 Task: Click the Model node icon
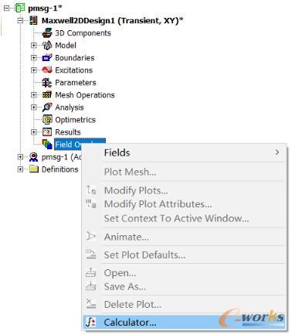coord(47,46)
